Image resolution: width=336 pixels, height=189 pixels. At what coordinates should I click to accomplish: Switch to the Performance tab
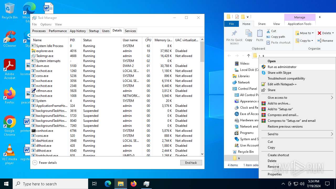pos(57,31)
